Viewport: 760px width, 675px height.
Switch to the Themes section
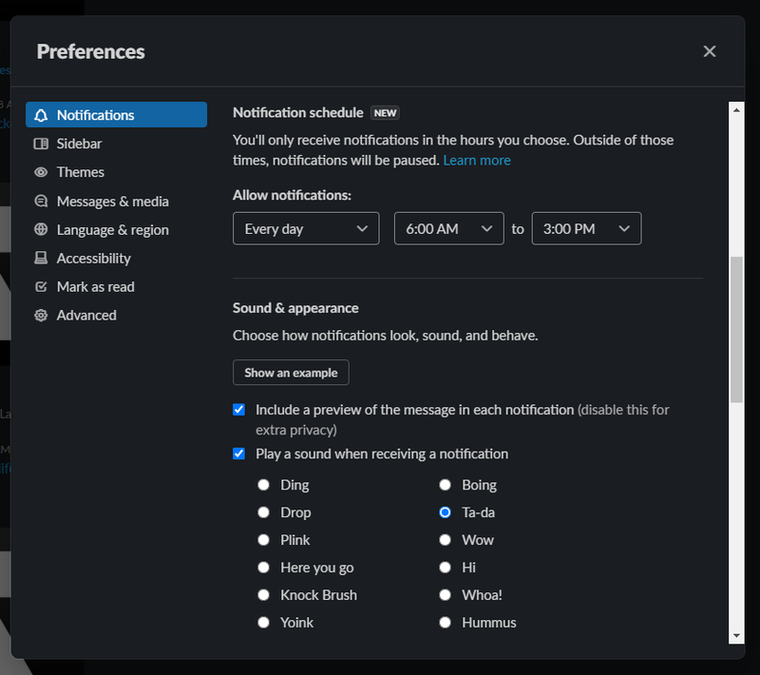80,172
